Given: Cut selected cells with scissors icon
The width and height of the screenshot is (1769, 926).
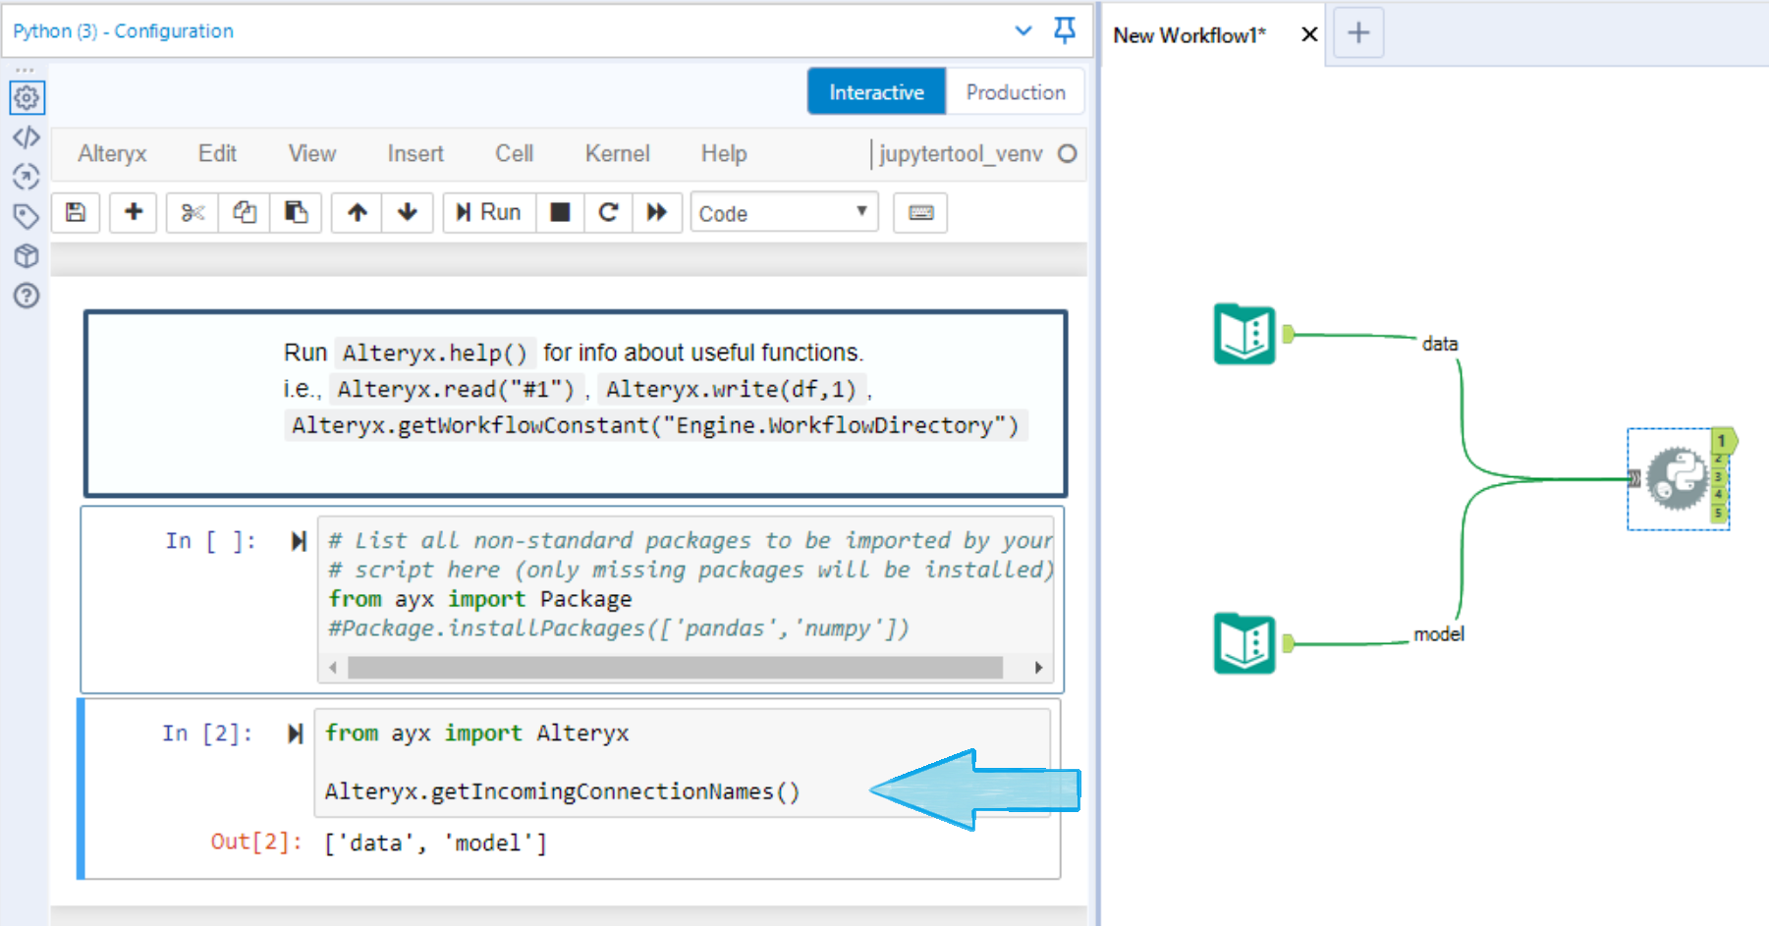Looking at the screenshot, I should click(x=193, y=213).
